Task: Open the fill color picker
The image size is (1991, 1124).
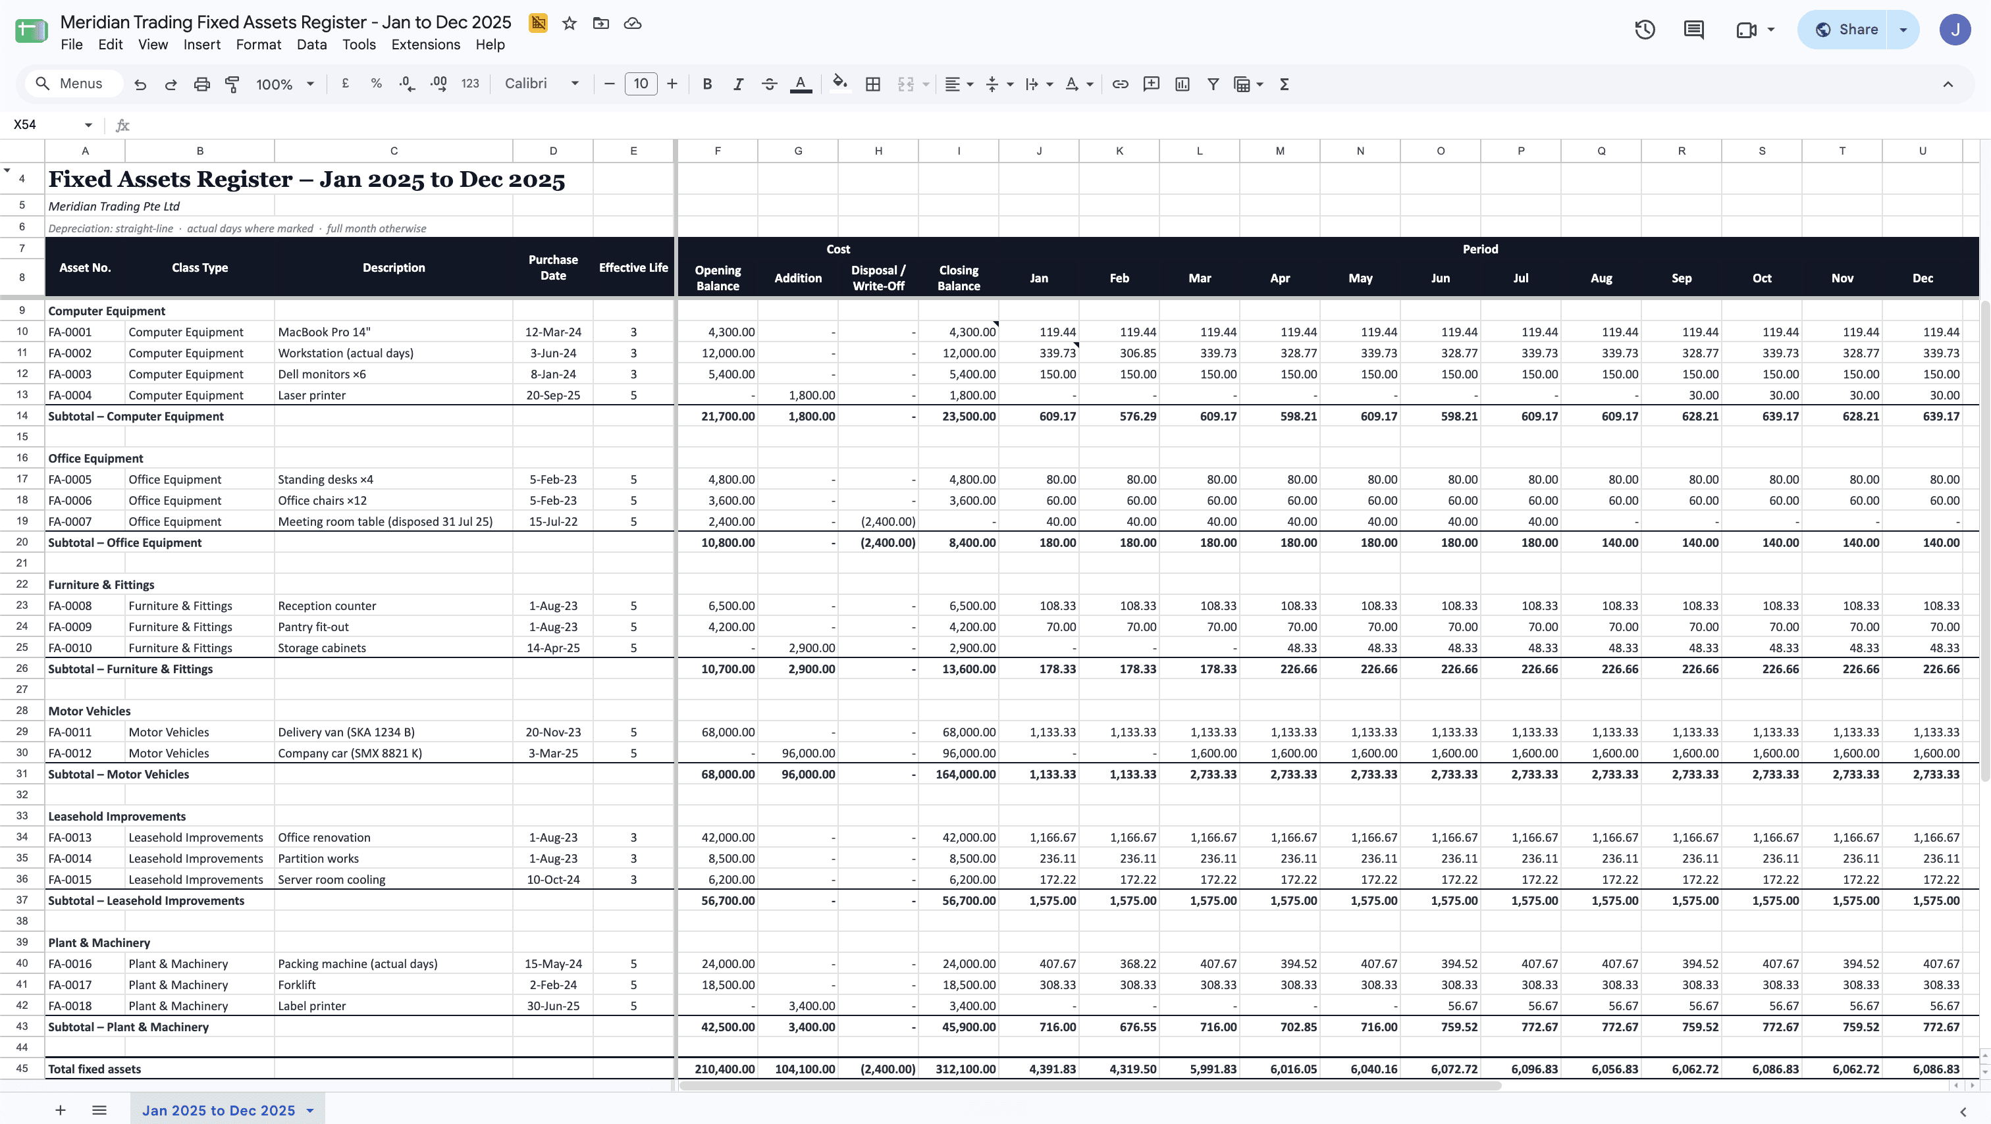Action: [x=839, y=84]
